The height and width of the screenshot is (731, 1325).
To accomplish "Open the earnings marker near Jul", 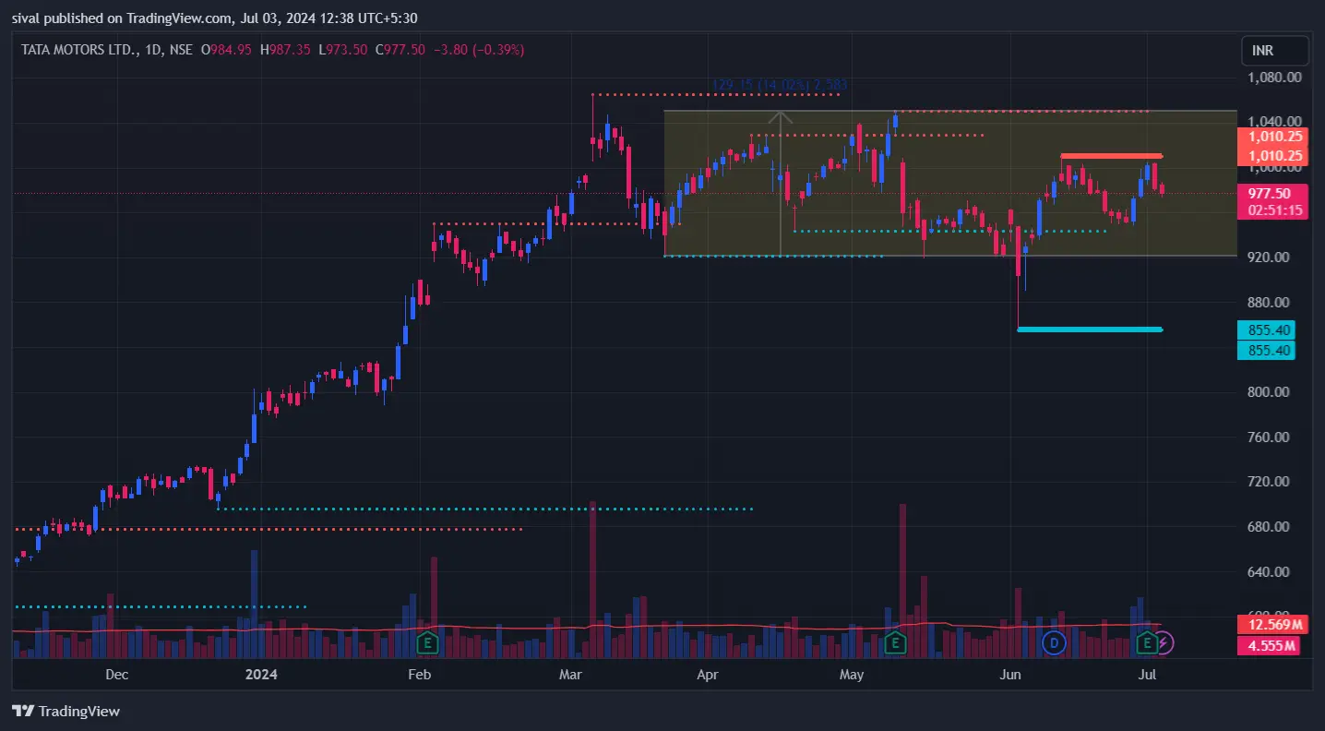I will tap(1147, 642).
